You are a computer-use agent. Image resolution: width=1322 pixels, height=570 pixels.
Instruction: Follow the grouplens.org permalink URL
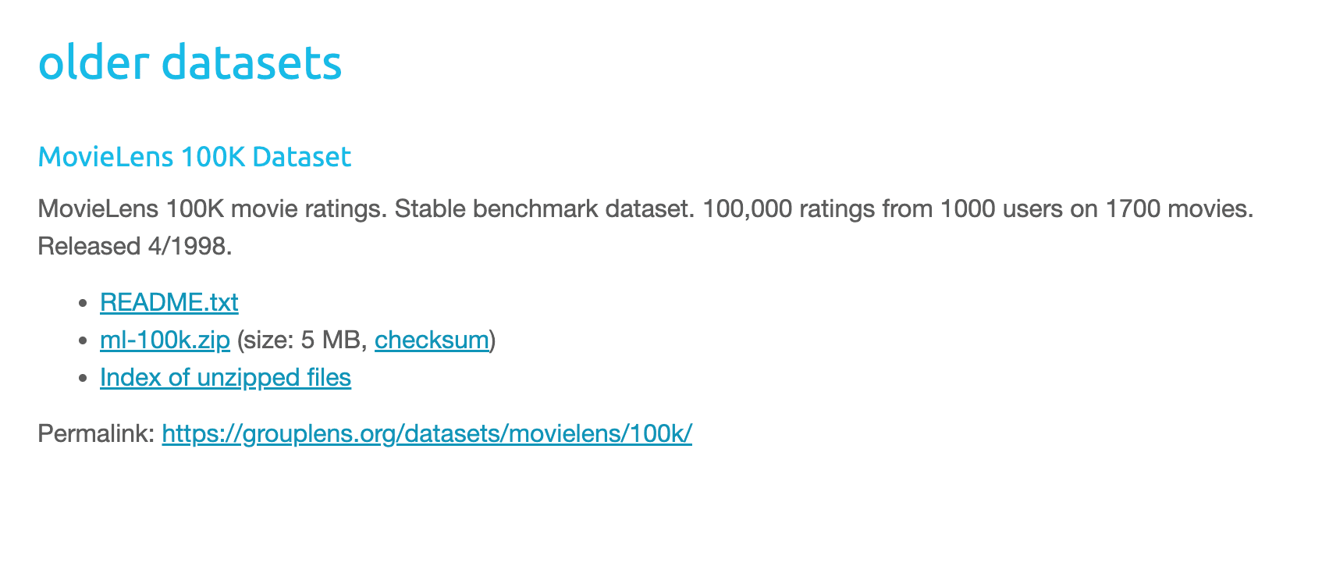tap(427, 433)
